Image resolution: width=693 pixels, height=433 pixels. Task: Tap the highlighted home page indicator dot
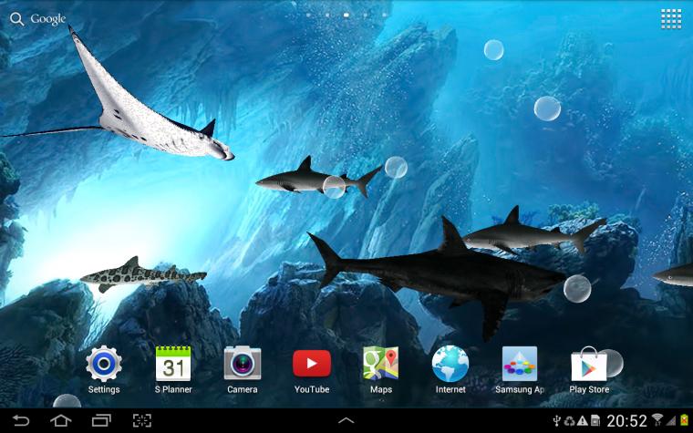coord(346,15)
